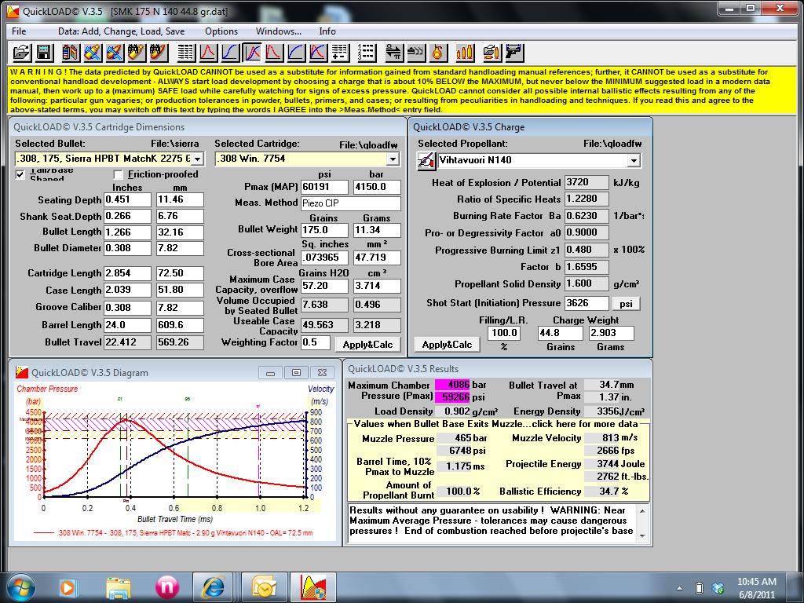Screen dimensions: 804x603
Task: Open the Data: Add, Change, Load, Save menu
Action: [x=122, y=31]
